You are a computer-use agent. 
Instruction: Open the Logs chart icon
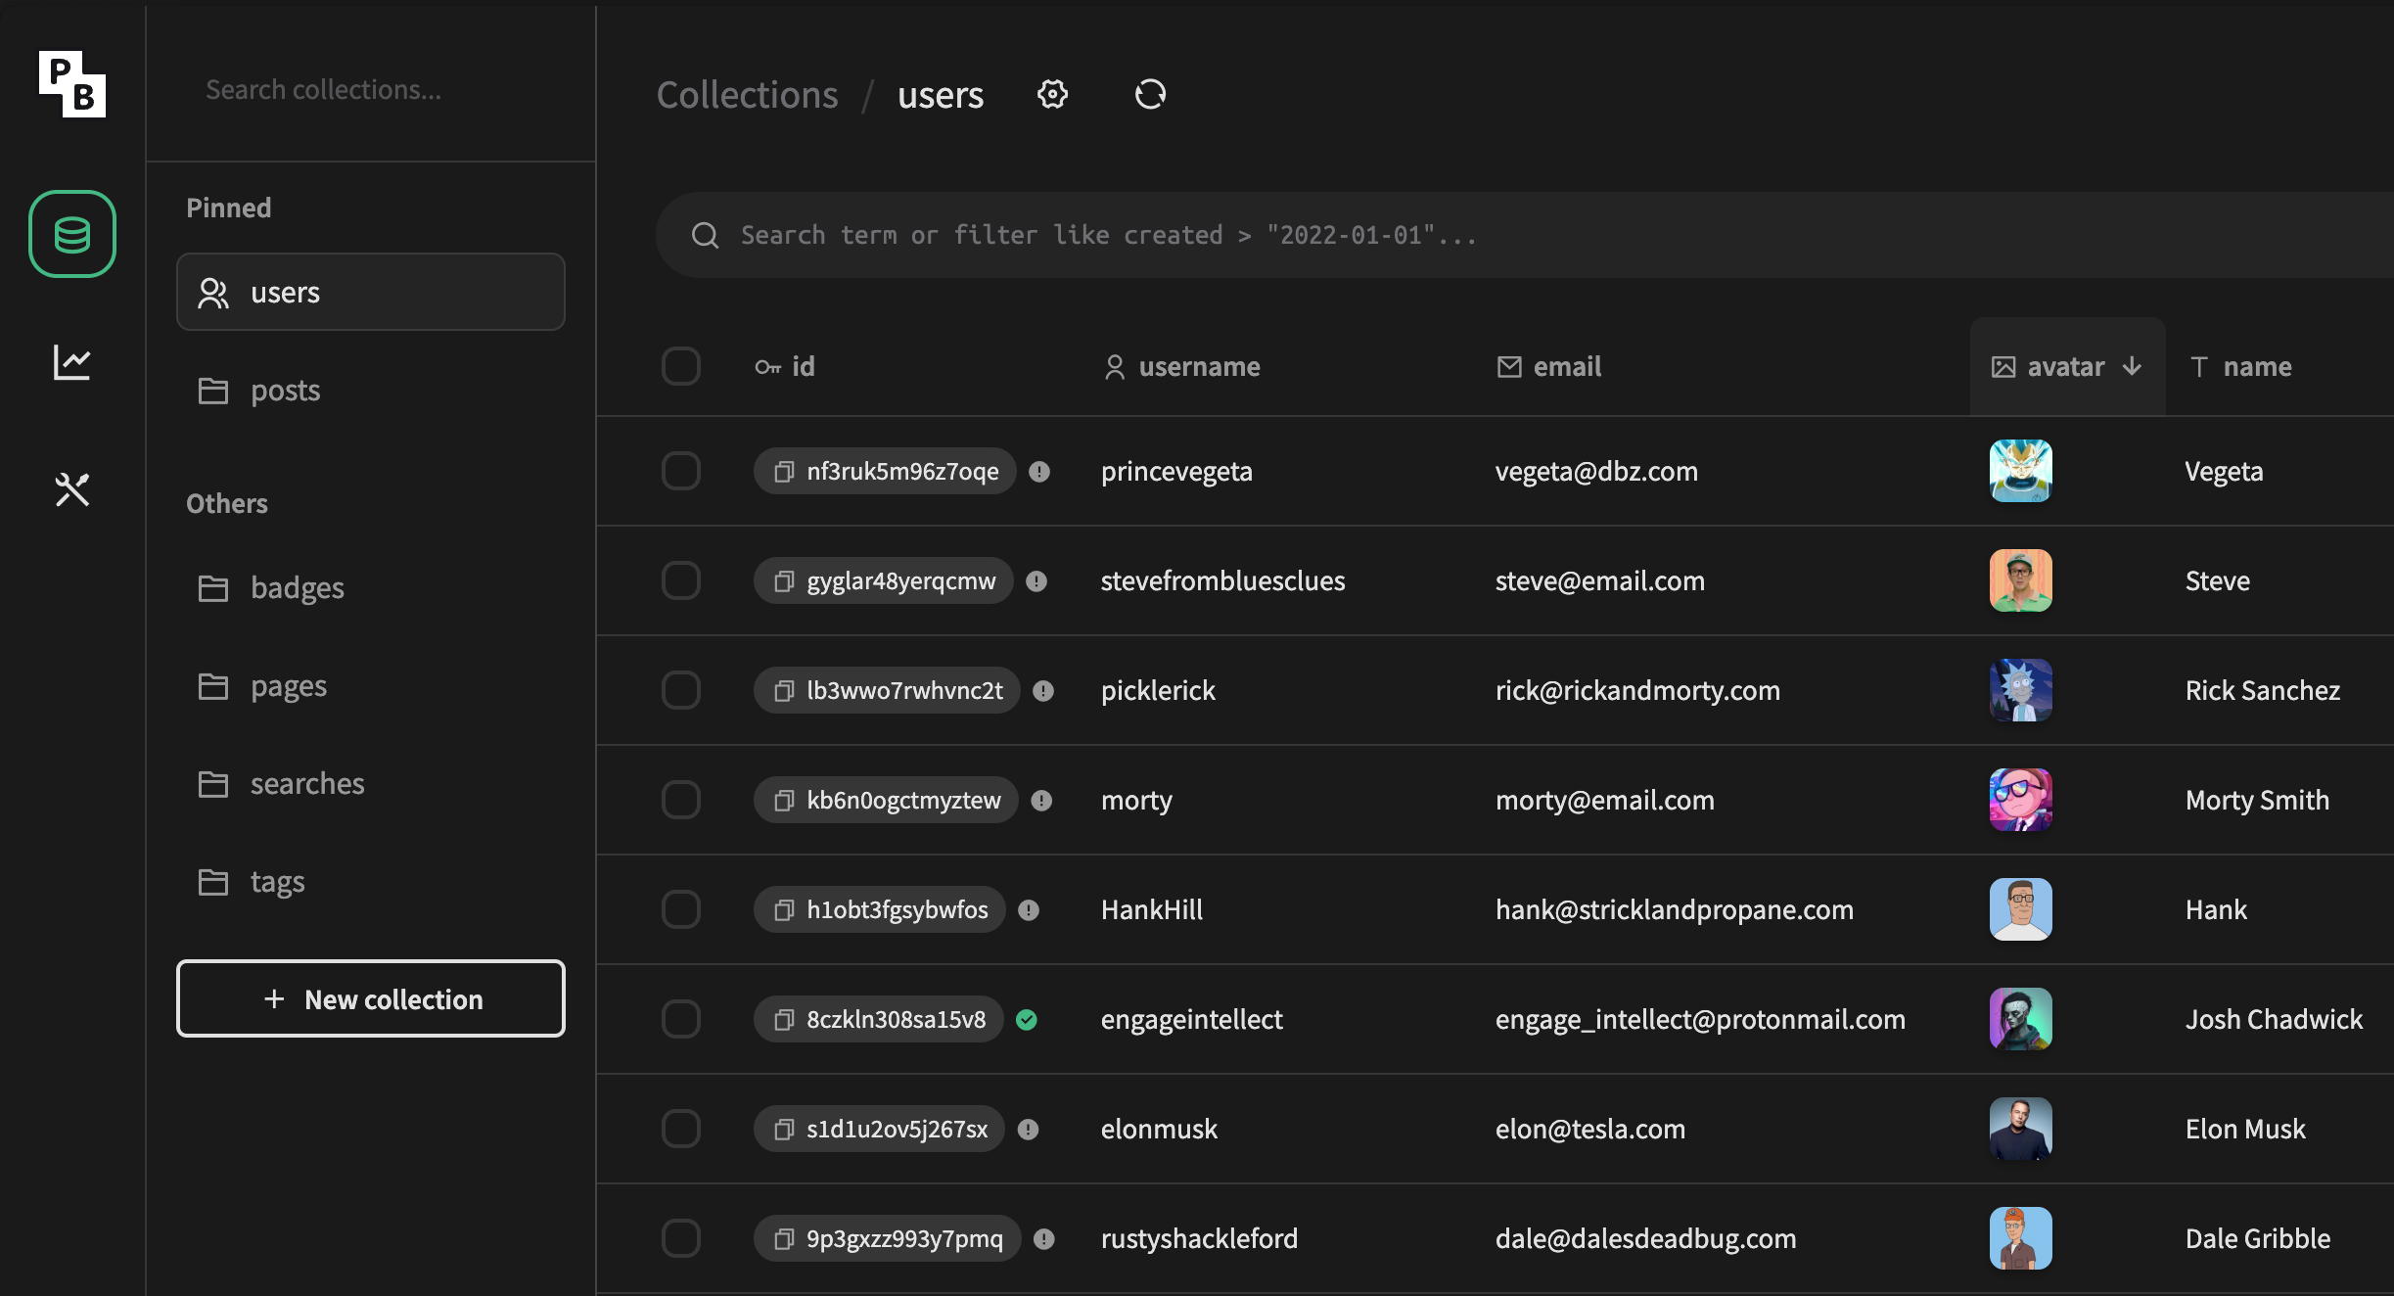tap(72, 362)
